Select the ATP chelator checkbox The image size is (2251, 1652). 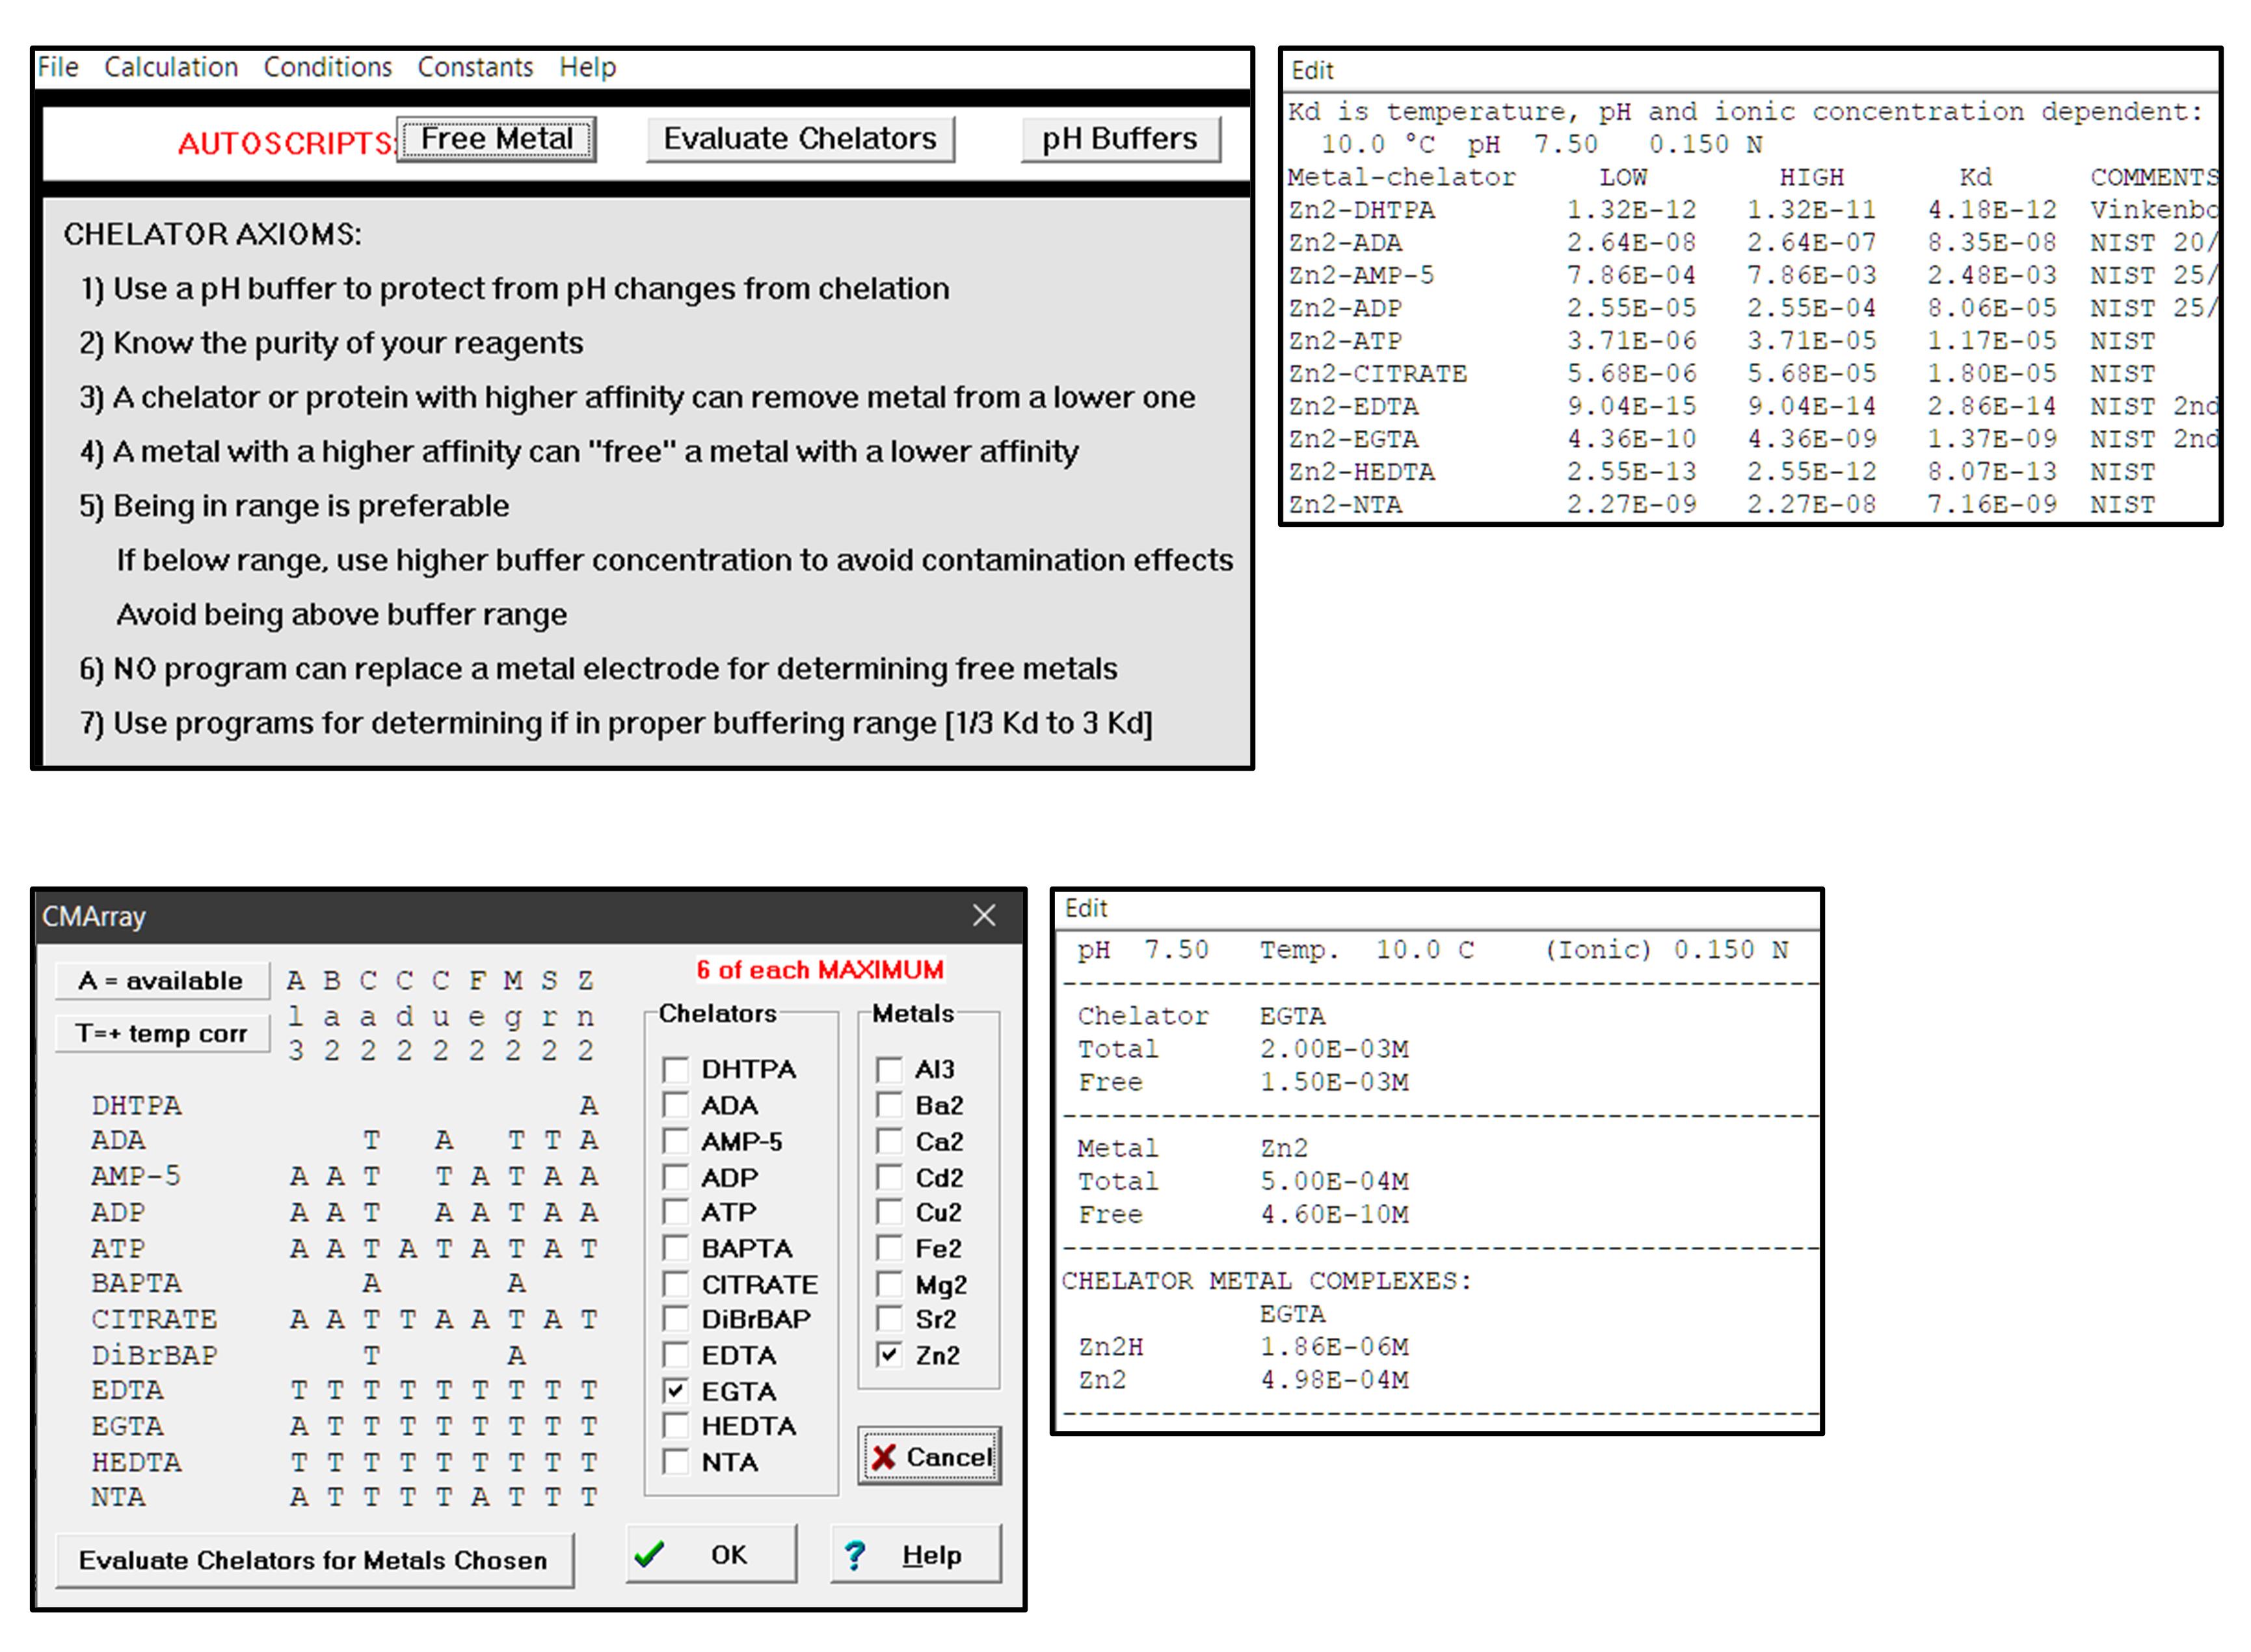click(676, 1212)
